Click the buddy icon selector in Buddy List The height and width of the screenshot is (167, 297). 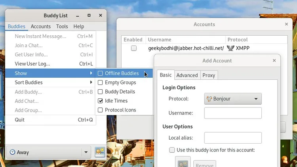[100, 152]
